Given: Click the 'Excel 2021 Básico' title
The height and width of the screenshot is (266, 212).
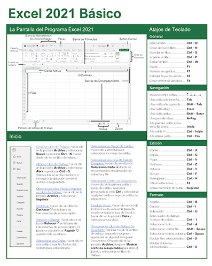Looking at the screenshot, I should pos(65,13).
